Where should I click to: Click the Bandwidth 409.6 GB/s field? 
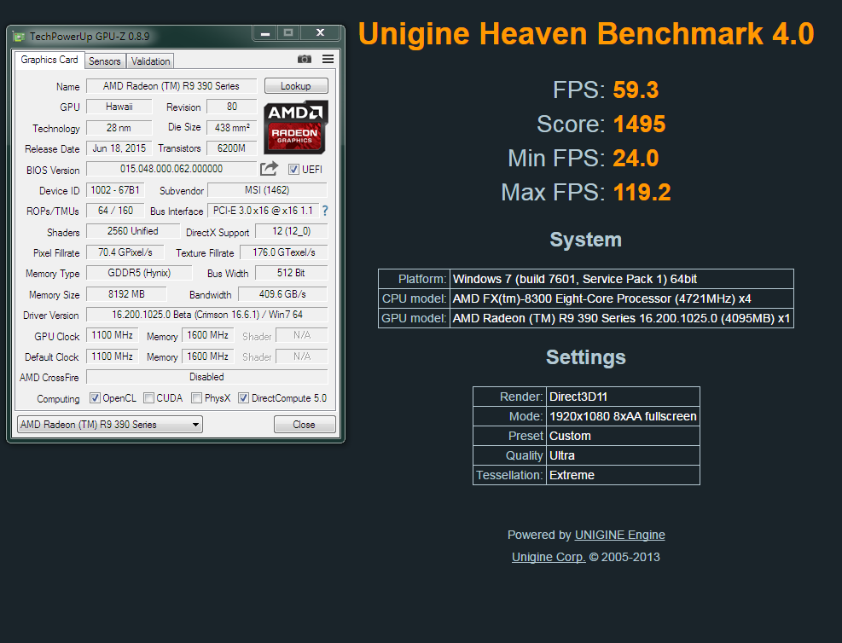[282, 294]
